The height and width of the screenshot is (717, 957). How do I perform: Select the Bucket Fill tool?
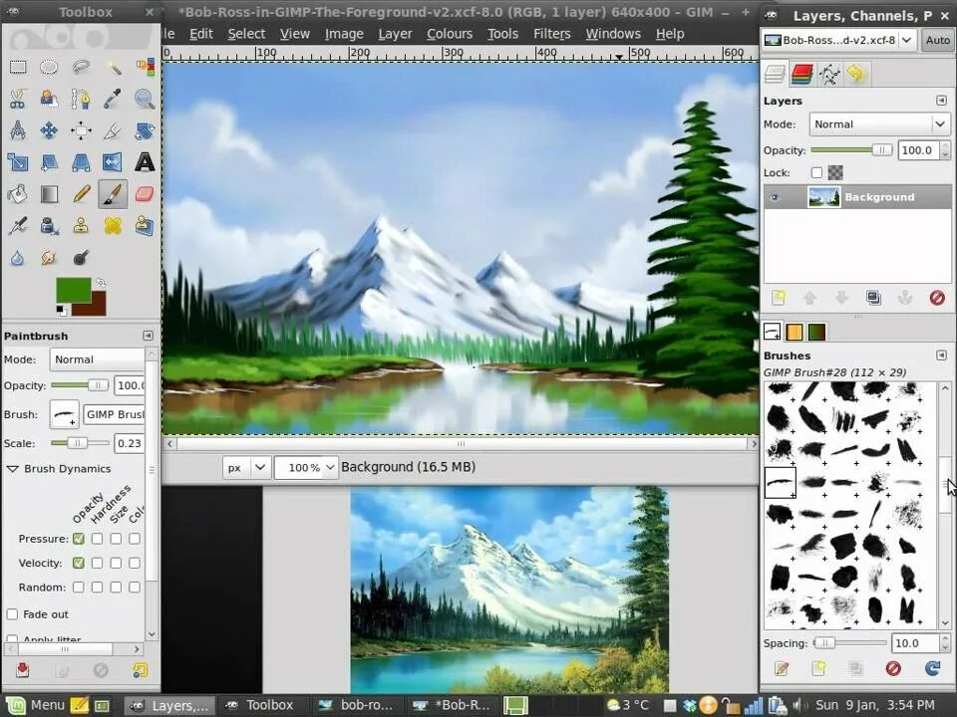18,194
